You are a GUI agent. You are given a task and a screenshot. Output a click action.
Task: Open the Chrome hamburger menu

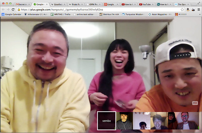pyautogui.click(x=199, y=10)
